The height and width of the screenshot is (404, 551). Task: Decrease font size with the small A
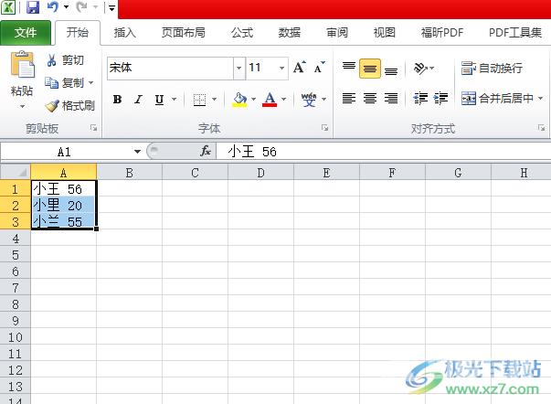320,67
